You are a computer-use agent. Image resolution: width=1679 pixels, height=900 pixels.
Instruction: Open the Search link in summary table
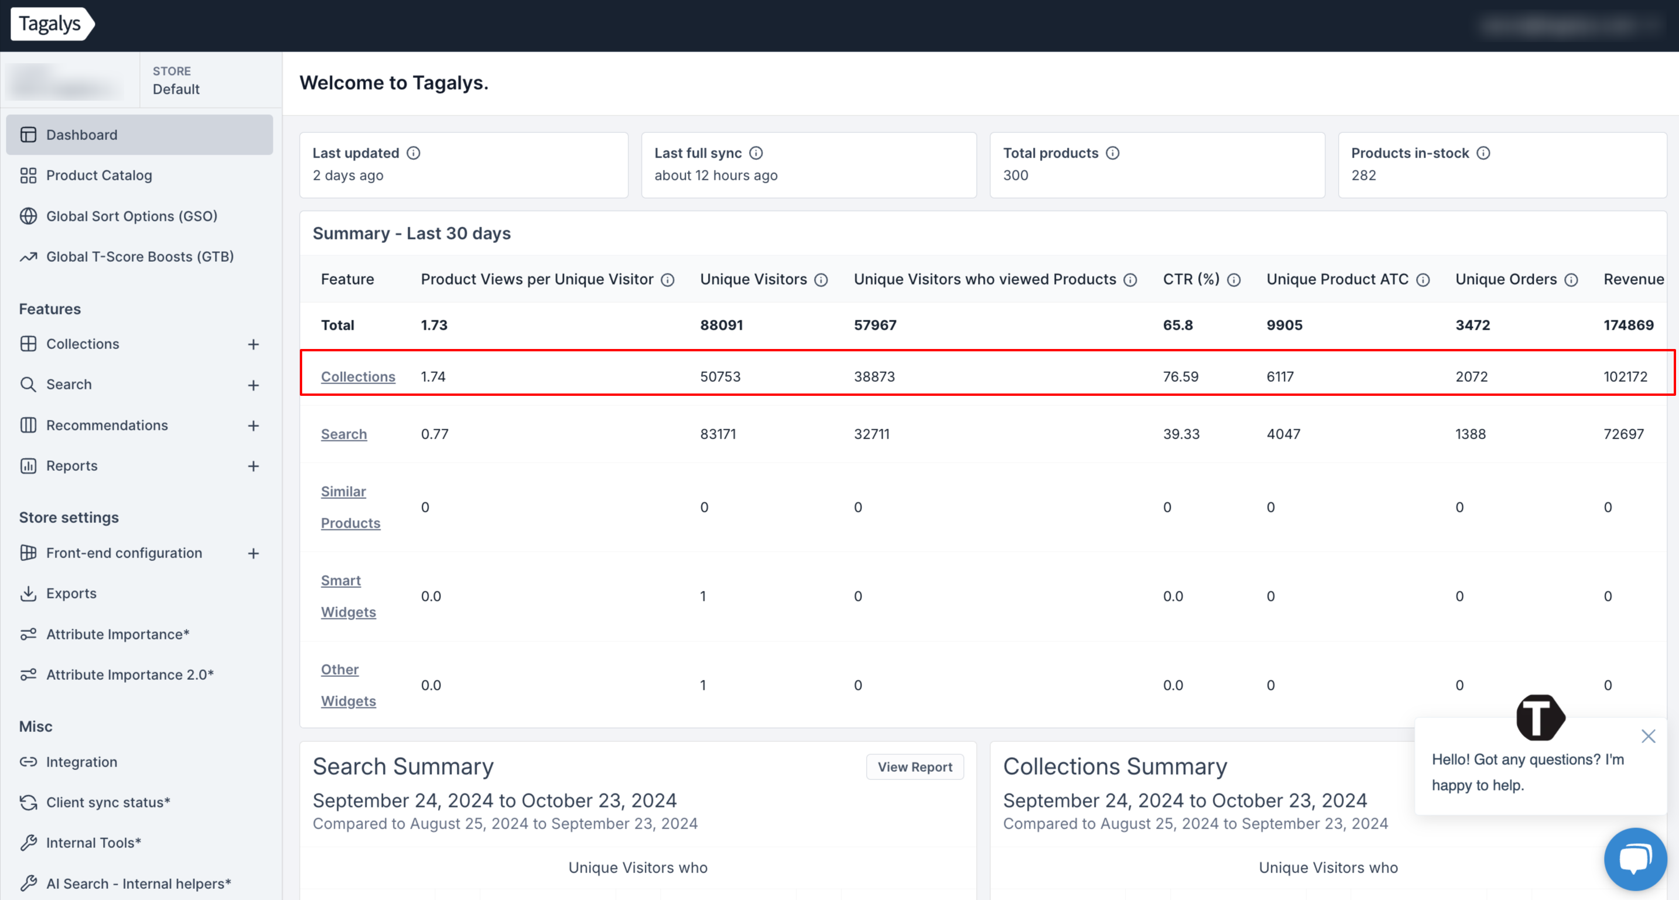point(344,434)
